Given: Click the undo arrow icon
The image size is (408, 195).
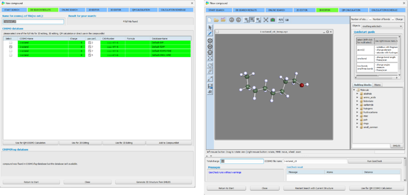Looking at the screenshot, I should (232, 20).
